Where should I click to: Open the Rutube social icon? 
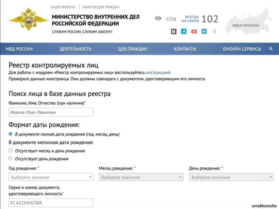tap(174, 32)
